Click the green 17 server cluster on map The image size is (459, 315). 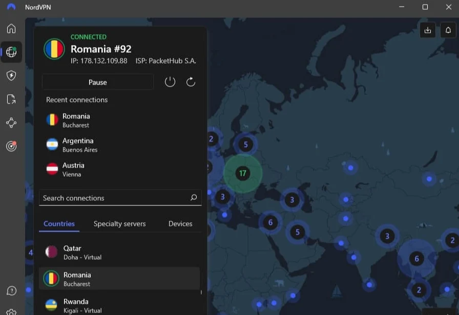(243, 173)
